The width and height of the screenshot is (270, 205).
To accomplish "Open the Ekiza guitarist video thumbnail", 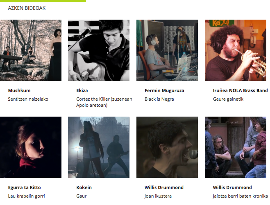I will [99, 50].
